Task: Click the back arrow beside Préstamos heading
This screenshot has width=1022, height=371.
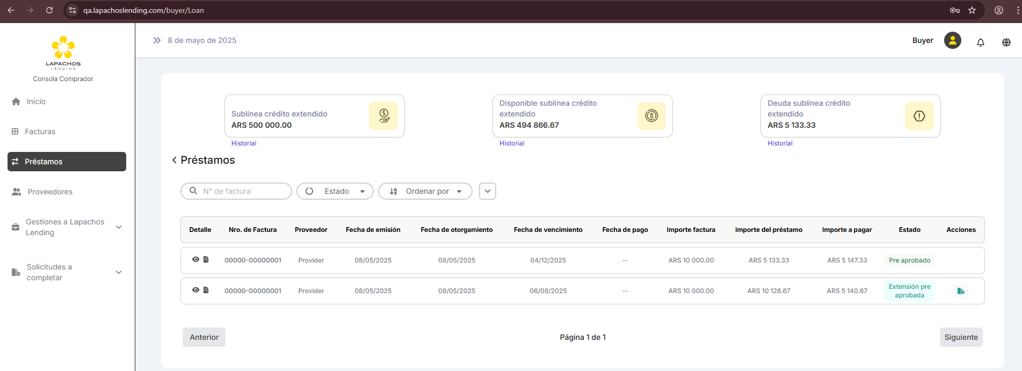Action: pos(174,160)
